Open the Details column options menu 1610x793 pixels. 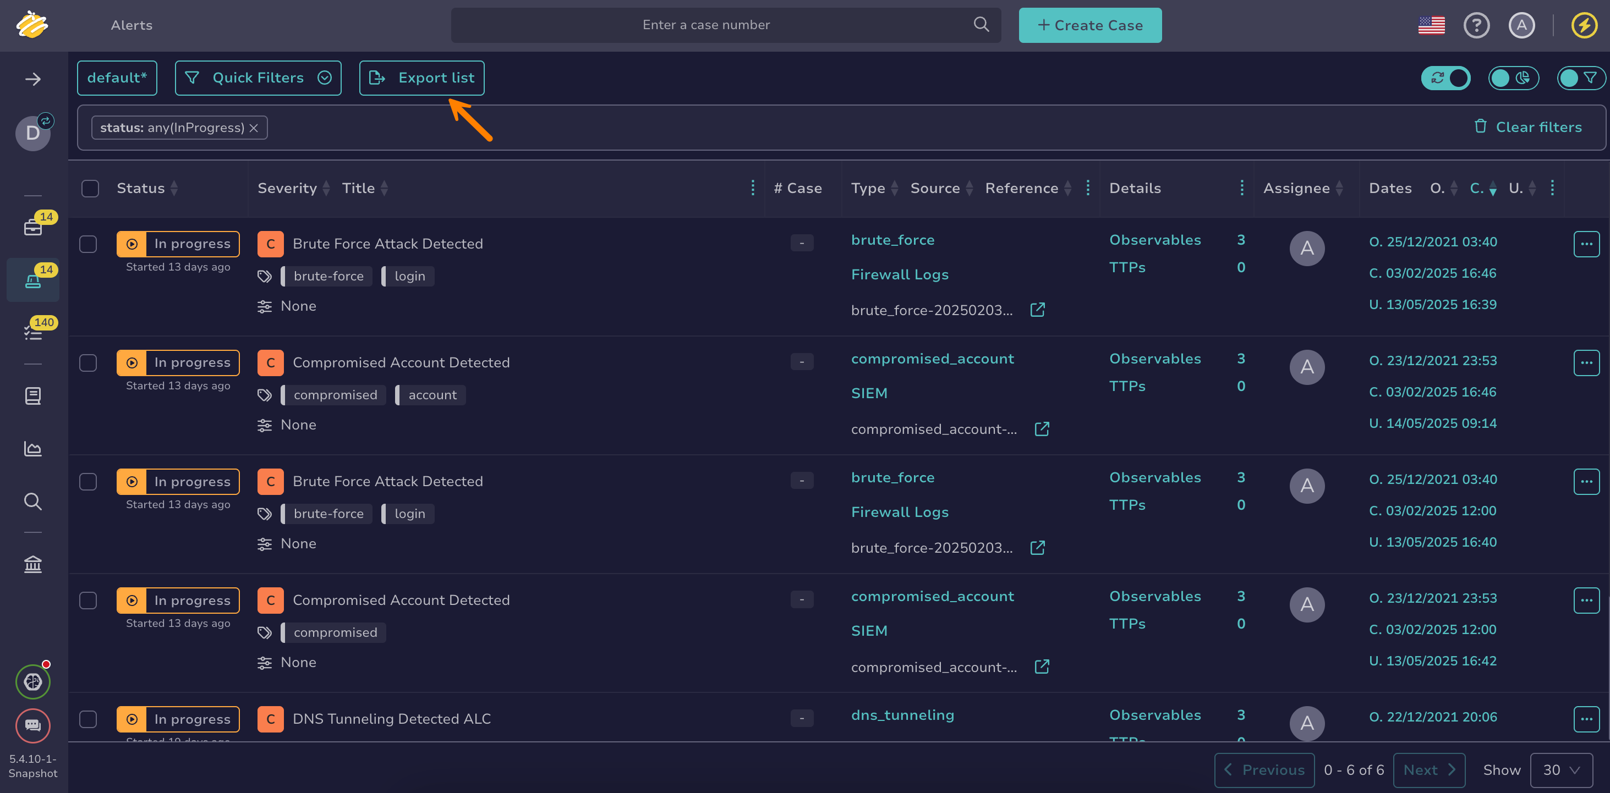coord(1241,188)
